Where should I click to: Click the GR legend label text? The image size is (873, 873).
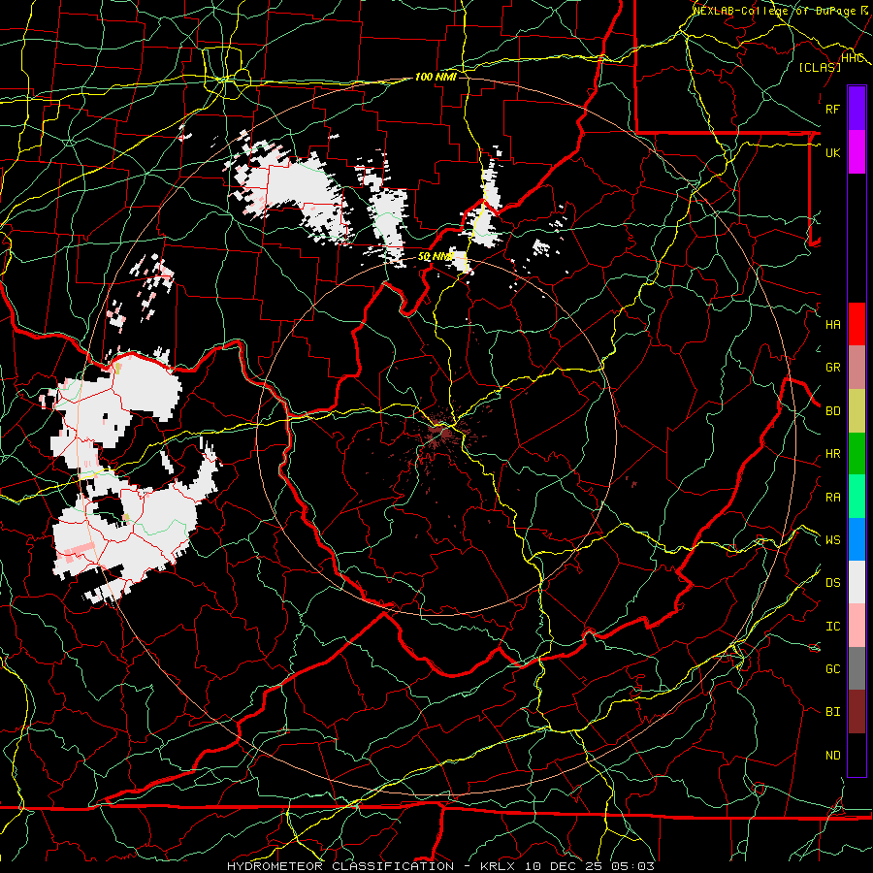[832, 368]
